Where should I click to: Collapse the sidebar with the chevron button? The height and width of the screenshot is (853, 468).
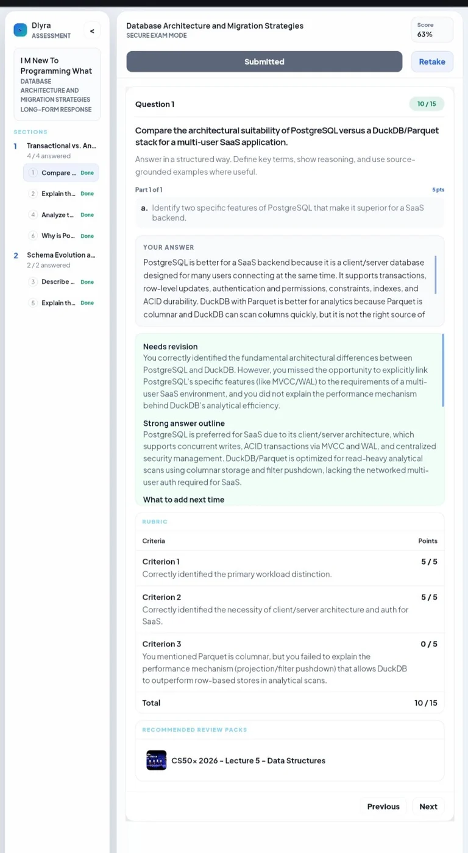click(x=92, y=30)
